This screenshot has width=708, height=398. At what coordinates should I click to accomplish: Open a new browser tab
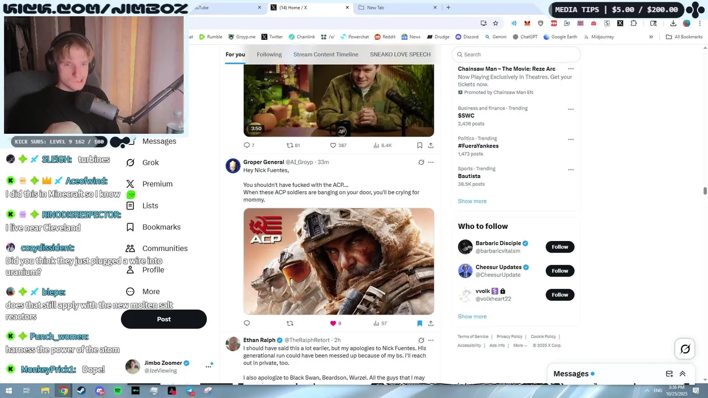(x=448, y=8)
